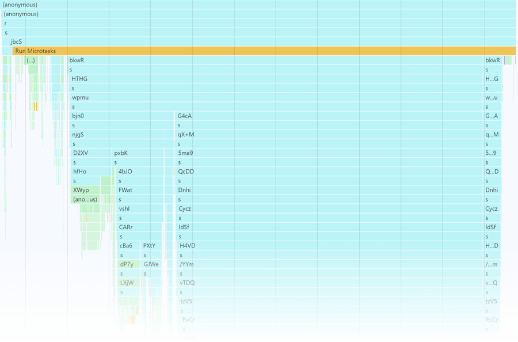Viewport: 518px width, 342px height.
Task: Click the qX+M frame
Action: pyautogui.click(x=329, y=135)
